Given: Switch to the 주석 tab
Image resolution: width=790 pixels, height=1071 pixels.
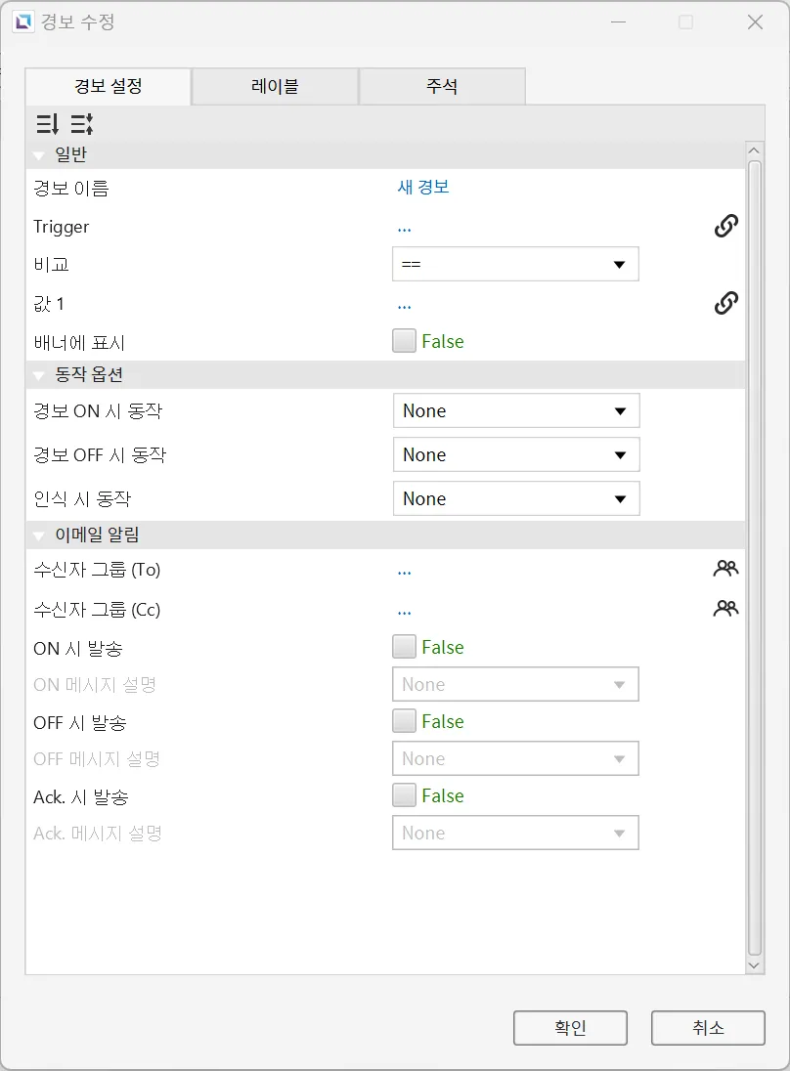Looking at the screenshot, I should click(442, 86).
